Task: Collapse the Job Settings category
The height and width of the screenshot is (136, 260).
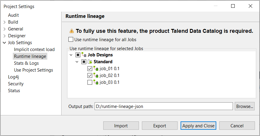Action: (4, 43)
